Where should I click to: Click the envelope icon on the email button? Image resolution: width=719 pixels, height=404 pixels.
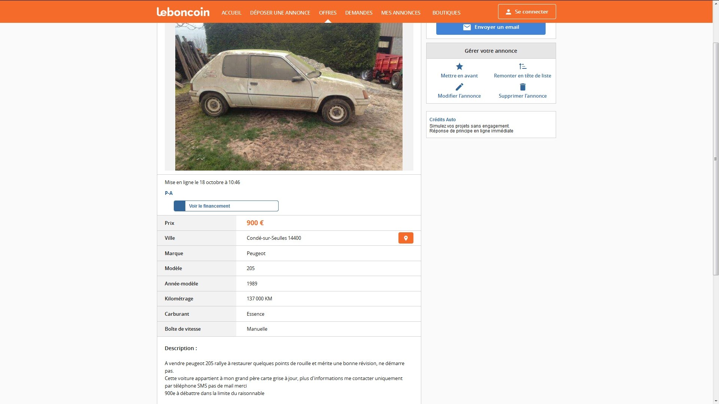467,27
